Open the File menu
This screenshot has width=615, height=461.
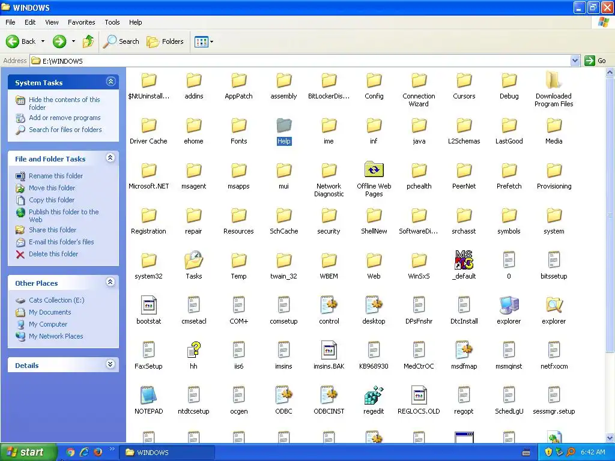[x=11, y=22]
